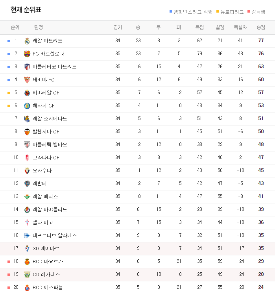Click the FC Barcelona crest icon
This screenshot has width=275, height=303.
[x=27, y=54]
